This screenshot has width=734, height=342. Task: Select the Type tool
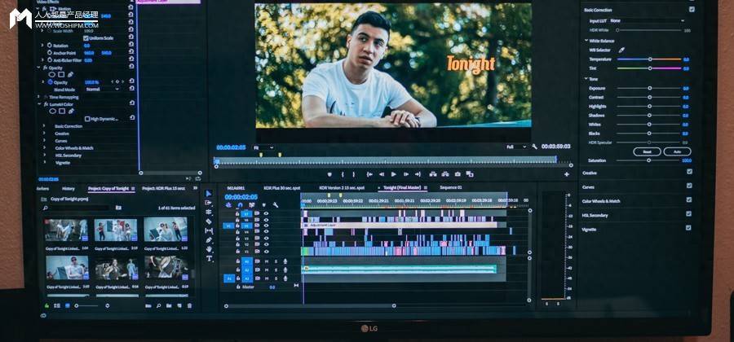tap(209, 258)
